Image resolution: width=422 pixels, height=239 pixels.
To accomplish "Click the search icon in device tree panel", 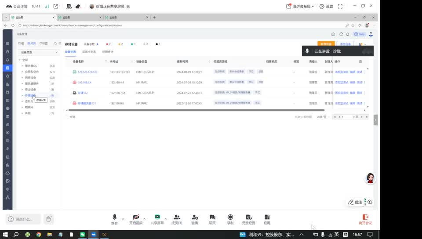I will coord(55,43).
